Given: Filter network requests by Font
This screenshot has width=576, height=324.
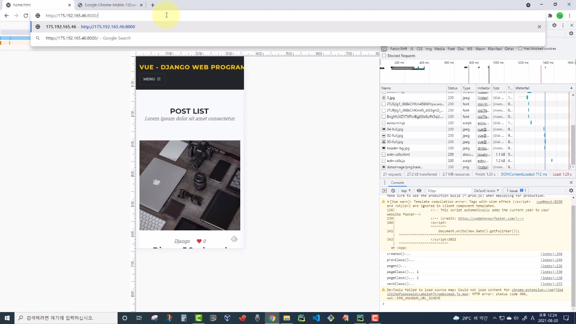Looking at the screenshot, I should point(451,49).
